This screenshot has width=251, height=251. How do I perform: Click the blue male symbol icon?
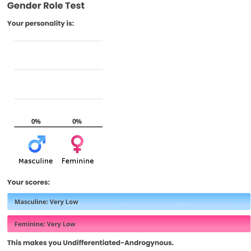37,144
